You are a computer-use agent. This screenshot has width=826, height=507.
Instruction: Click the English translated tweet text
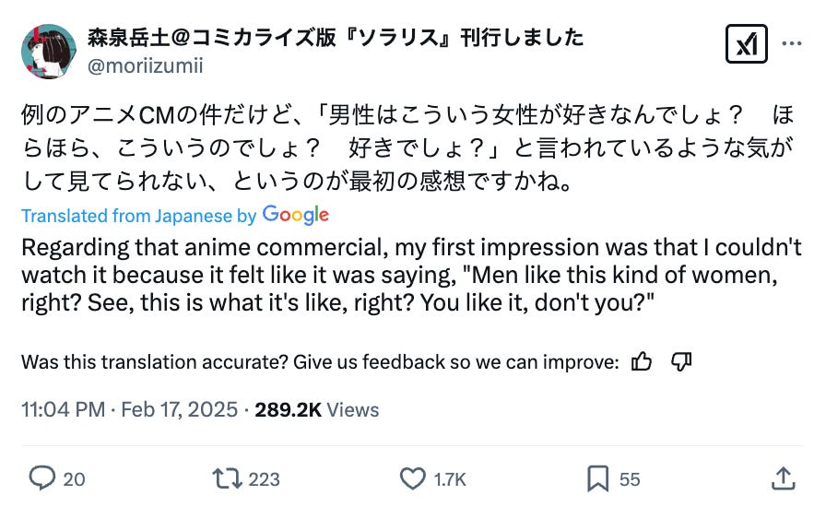coord(406,277)
